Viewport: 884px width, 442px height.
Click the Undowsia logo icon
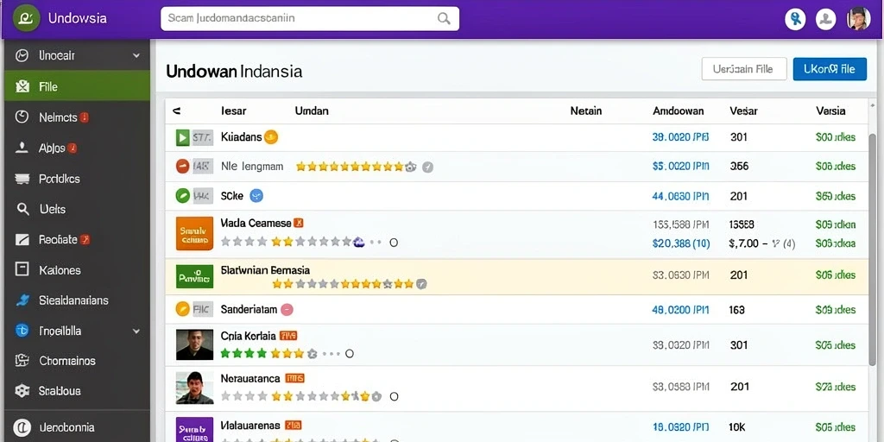pyautogui.click(x=25, y=18)
